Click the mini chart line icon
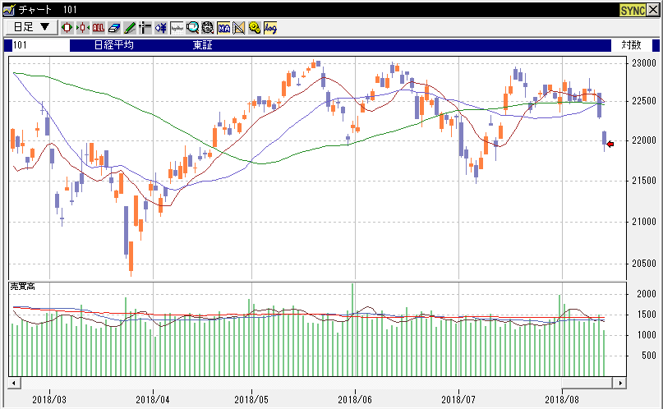 (177, 27)
